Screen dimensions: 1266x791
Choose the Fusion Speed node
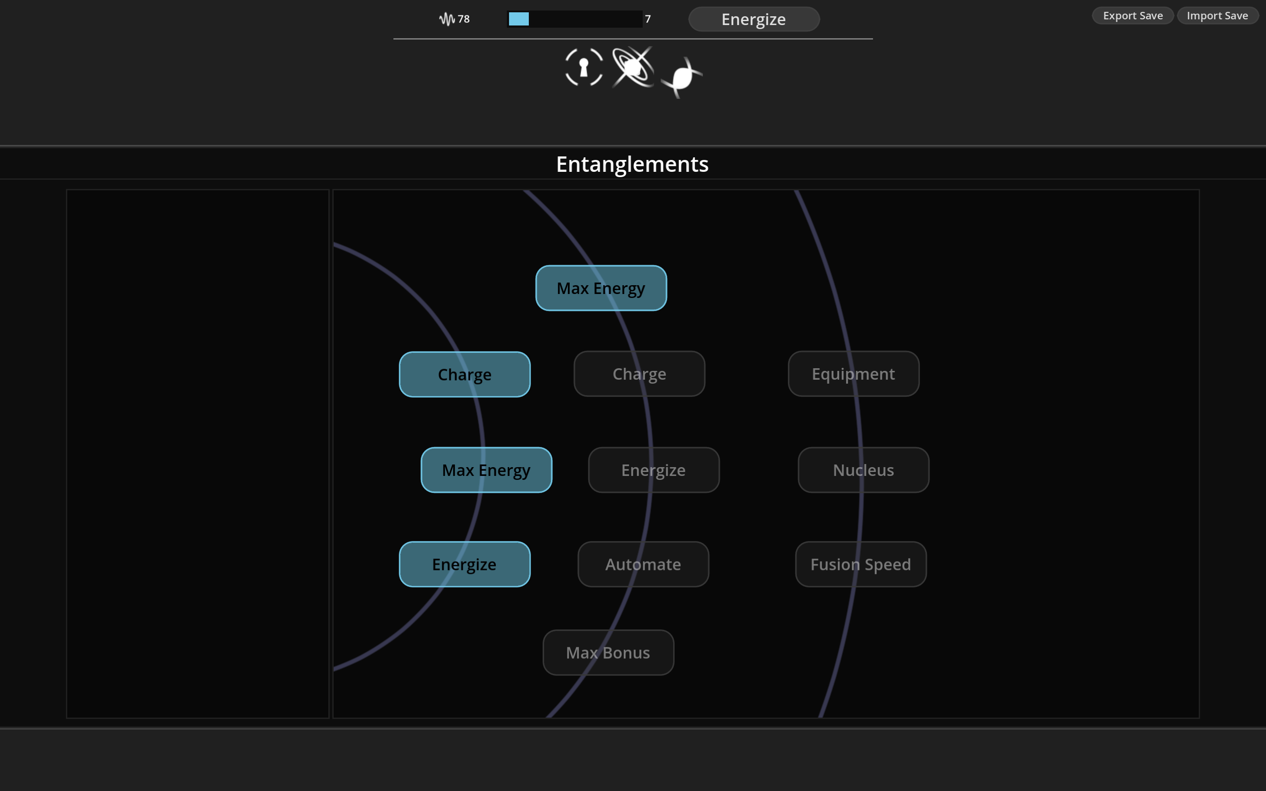[861, 565]
